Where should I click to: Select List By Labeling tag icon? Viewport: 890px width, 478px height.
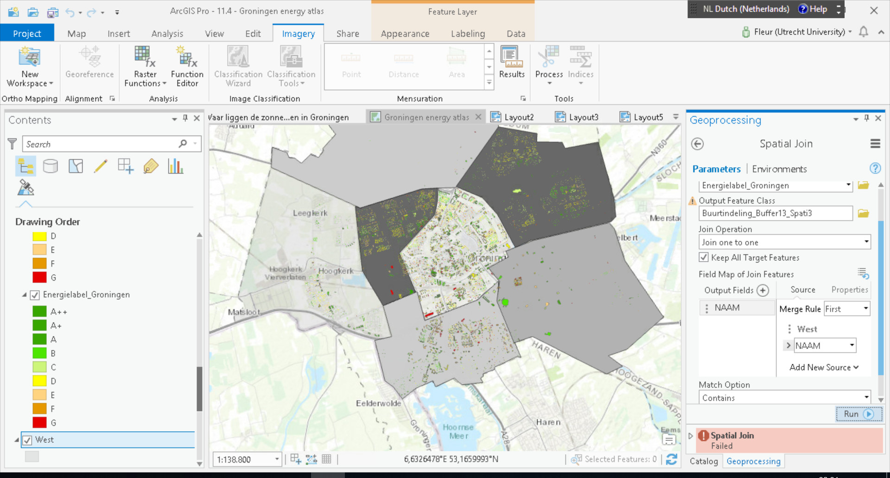pyautogui.click(x=151, y=166)
